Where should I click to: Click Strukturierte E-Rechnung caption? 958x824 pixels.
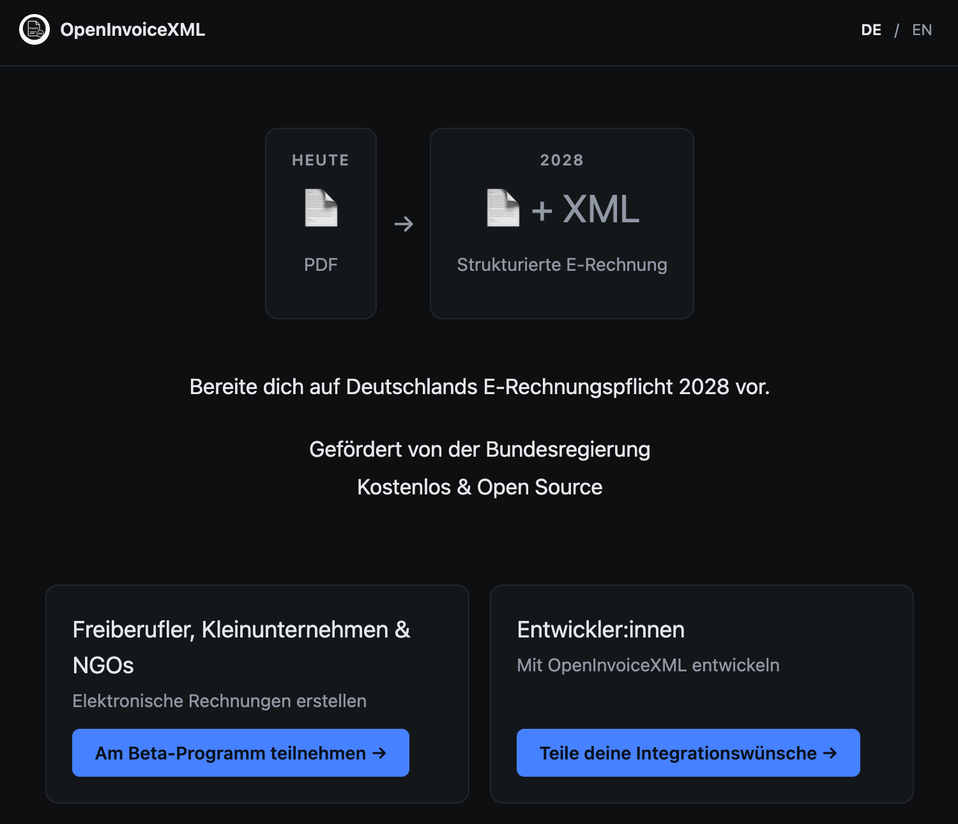coord(562,264)
